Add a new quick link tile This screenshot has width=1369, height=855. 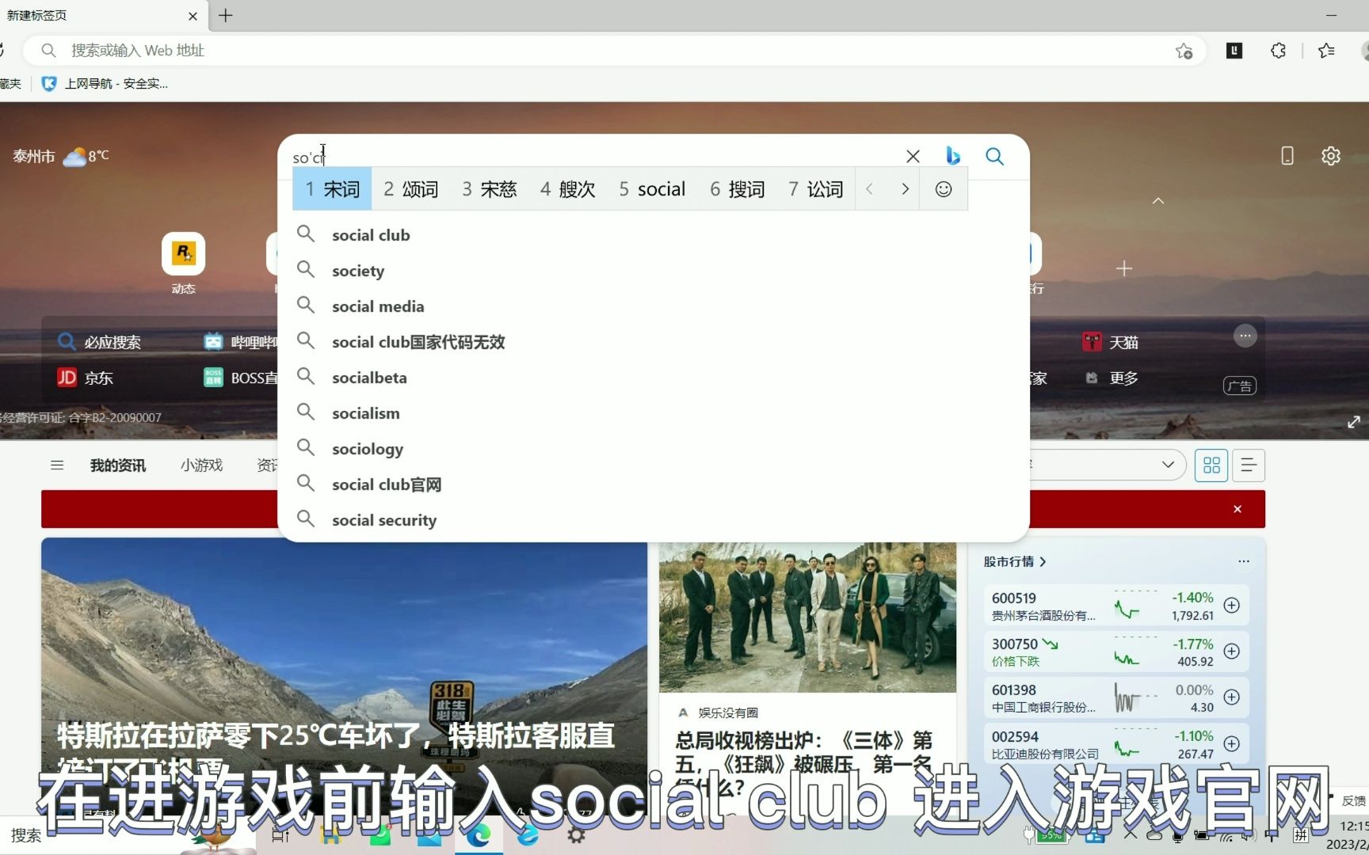click(x=1123, y=268)
